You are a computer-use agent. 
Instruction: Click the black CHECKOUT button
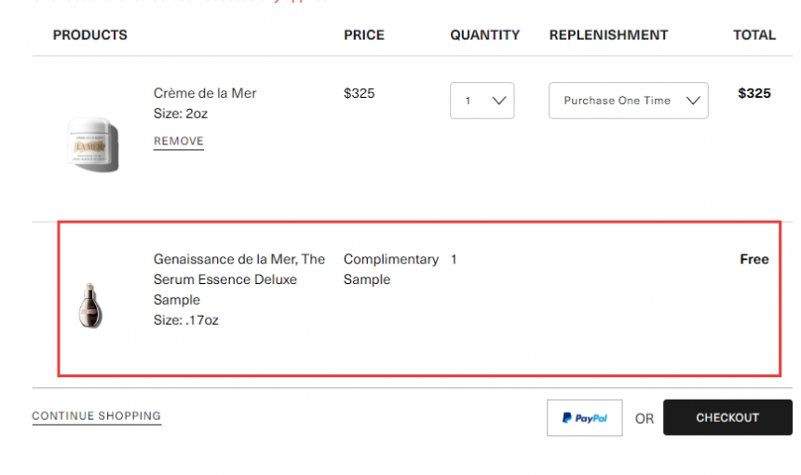[727, 418]
